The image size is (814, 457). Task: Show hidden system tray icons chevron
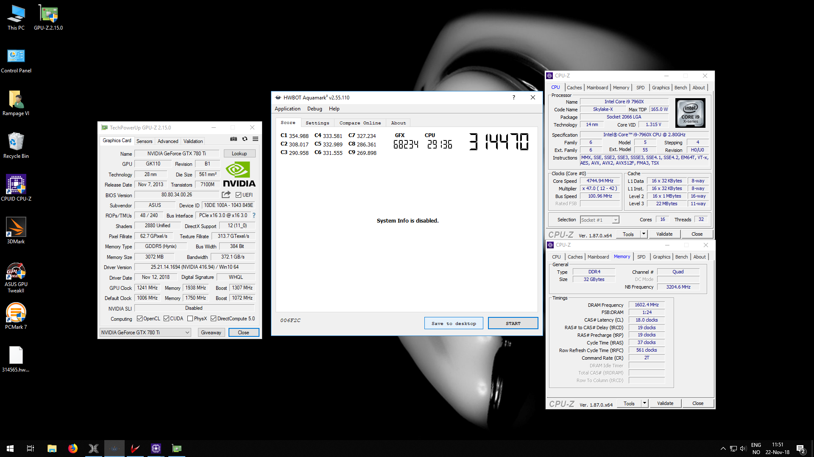coord(723,449)
